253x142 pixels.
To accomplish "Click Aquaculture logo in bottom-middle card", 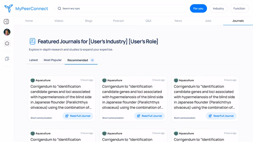I will point(104,133).
